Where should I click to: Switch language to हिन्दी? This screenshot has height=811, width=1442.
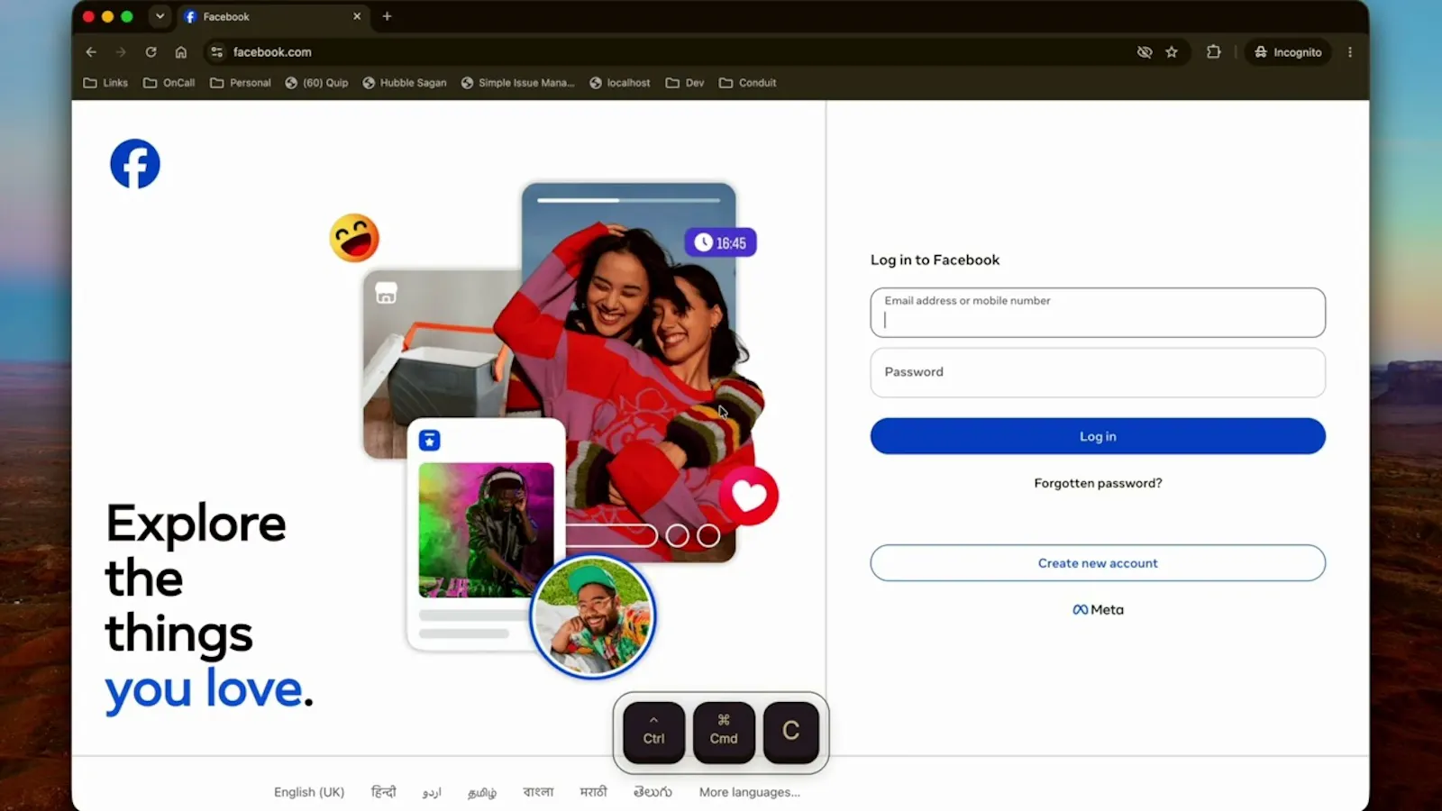(x=384, y=792)
